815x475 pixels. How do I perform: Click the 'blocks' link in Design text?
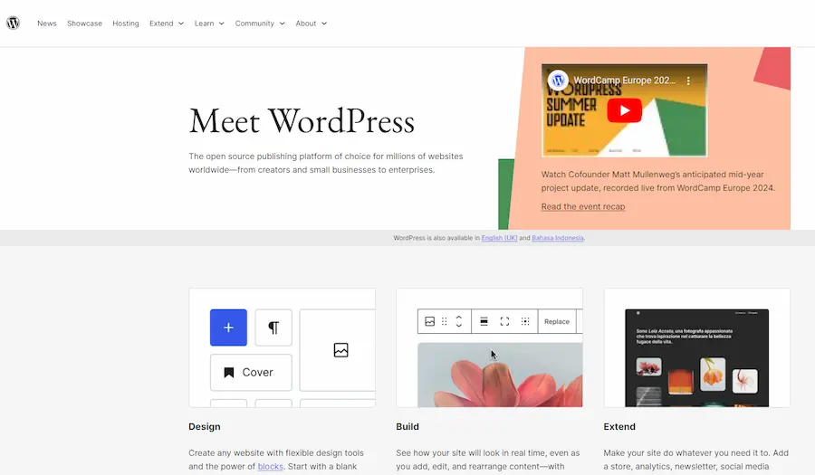(x=270, y=466)
